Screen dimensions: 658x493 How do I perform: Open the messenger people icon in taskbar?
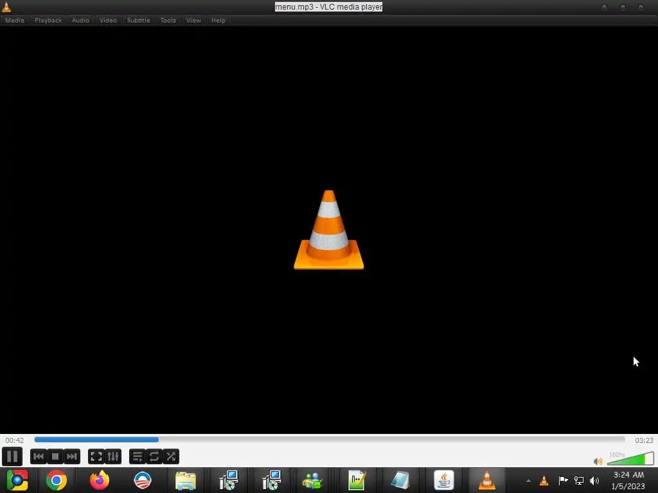[312, 481]
